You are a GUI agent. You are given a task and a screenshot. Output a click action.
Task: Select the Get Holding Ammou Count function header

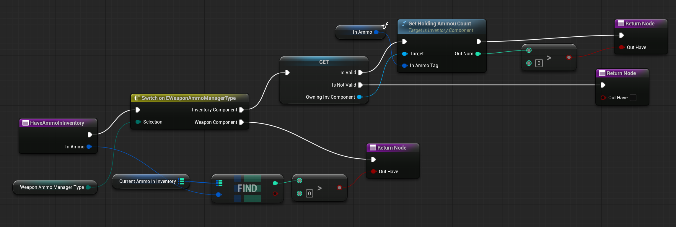439,24
